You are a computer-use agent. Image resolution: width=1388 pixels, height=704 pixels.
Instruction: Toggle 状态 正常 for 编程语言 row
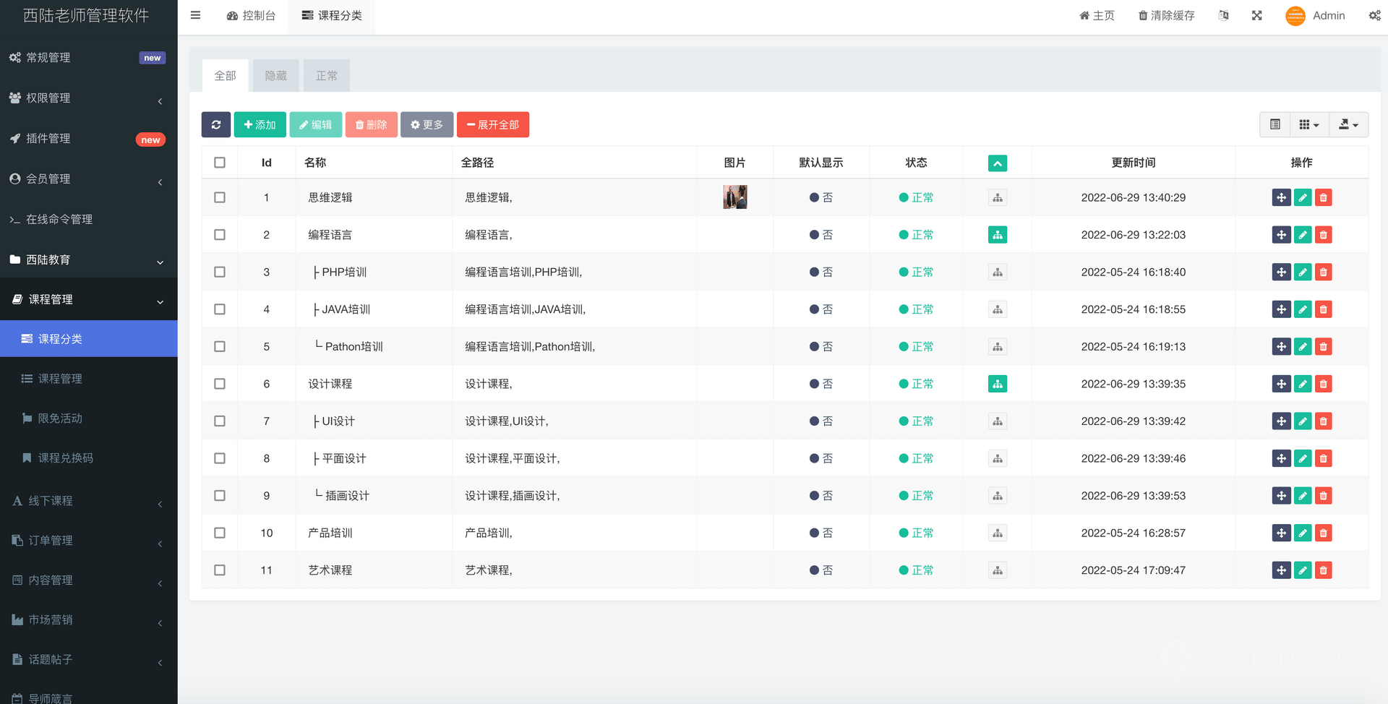point(916,235)
